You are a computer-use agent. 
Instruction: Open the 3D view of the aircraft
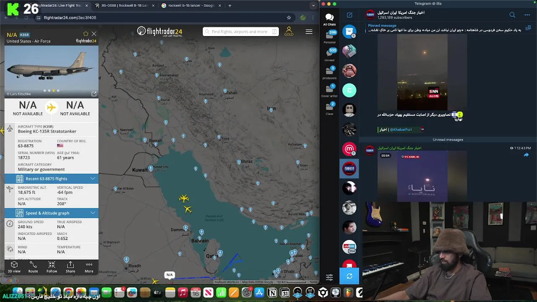[14, 267]
